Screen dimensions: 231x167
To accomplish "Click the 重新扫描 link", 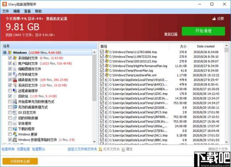I will (x=171, y=34).
